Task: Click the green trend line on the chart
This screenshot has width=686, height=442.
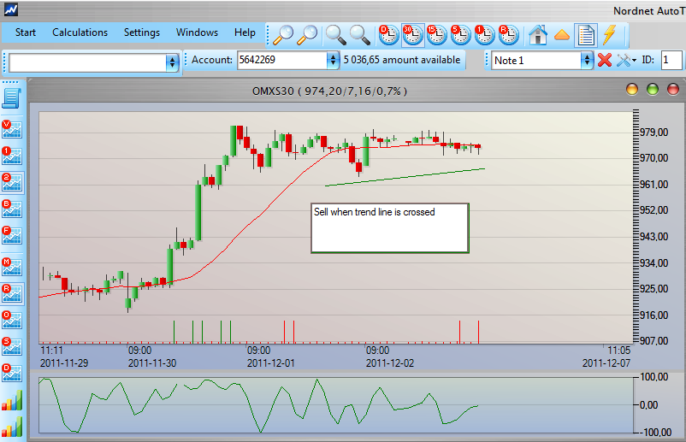Action: pos(404,177)
